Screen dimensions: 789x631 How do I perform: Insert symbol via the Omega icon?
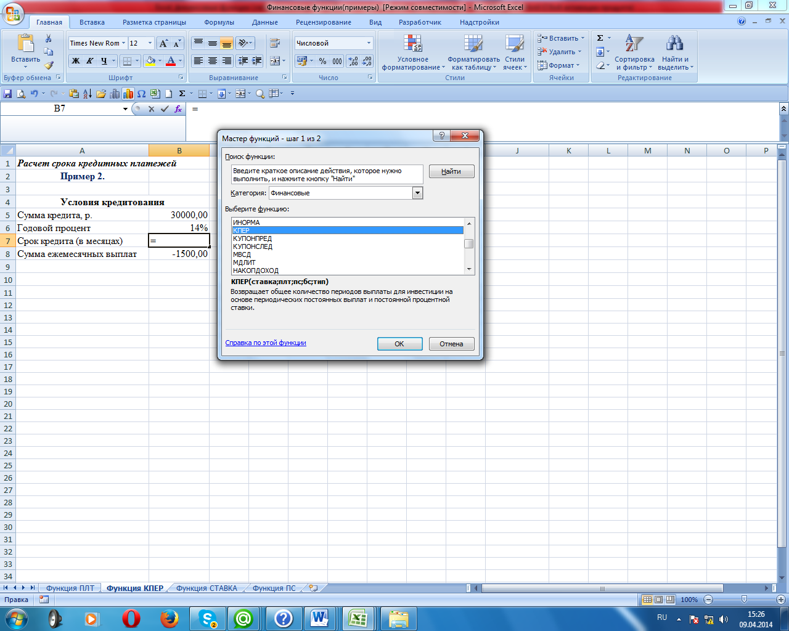click(142, 94)
